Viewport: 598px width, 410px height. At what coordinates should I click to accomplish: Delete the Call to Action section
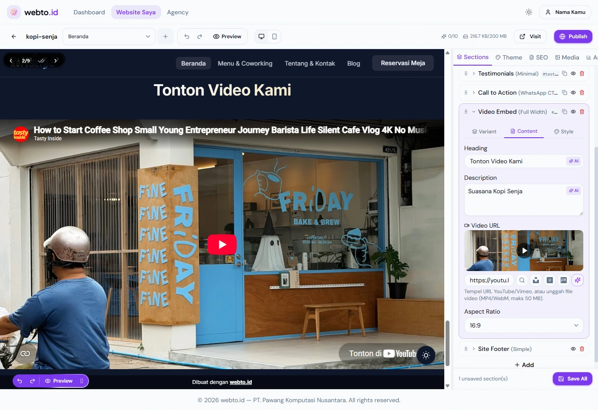(582, 93)
